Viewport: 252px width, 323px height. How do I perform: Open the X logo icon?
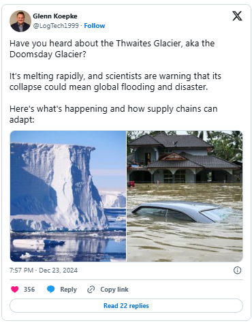point(237,16)
